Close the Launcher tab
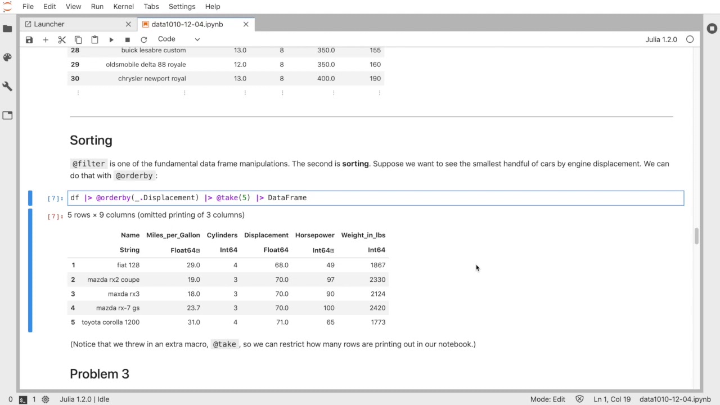 tap(128, 24)
